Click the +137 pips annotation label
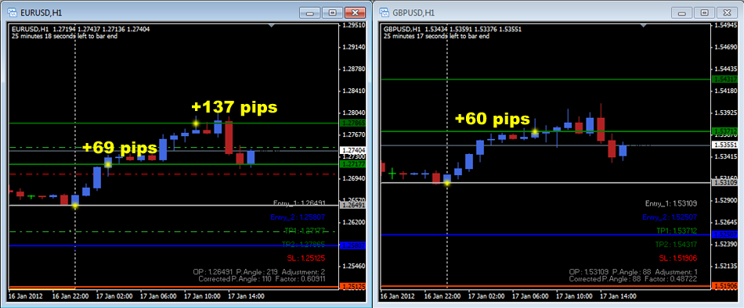Viewport: 744px width, 308px height. point(234,107)
